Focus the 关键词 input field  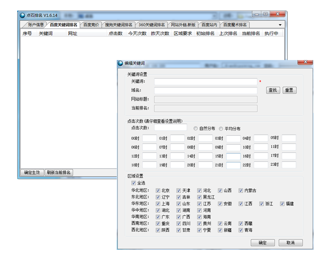(x=206, y=82)
